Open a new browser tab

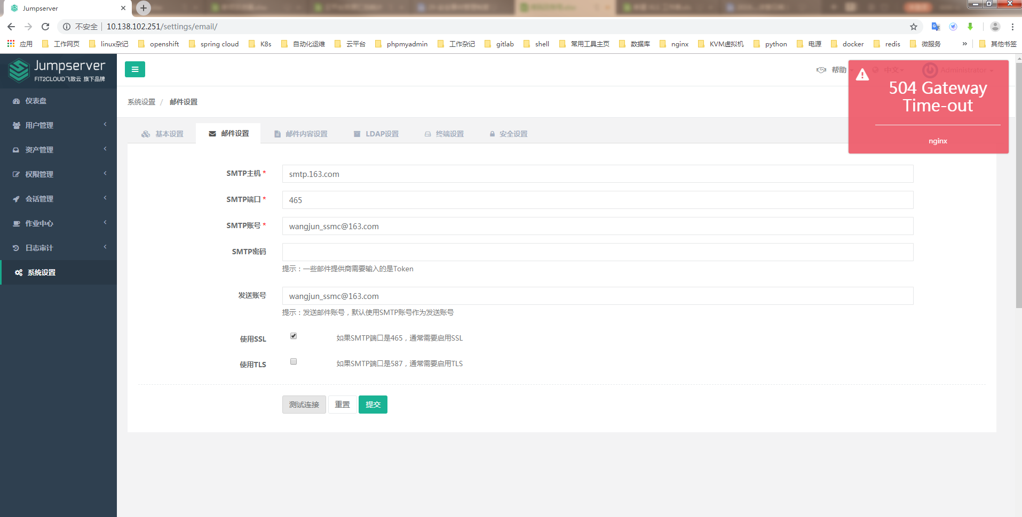143,8
